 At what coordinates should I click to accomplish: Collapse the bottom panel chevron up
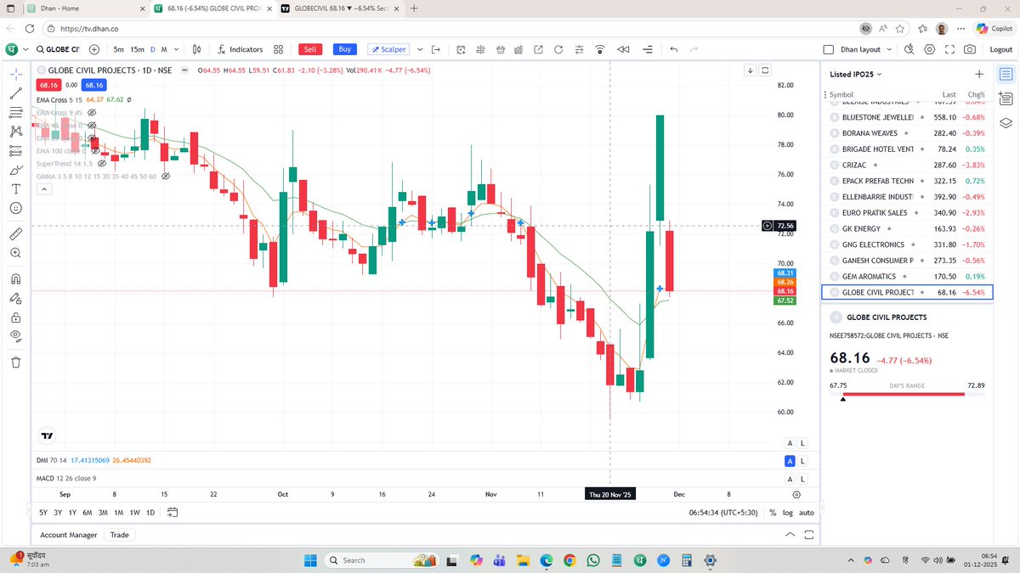(790, 535)
